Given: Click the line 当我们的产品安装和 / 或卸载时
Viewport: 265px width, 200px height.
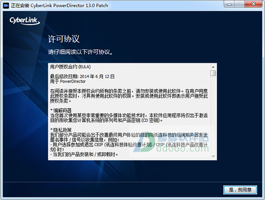Looking at the screenshot, I should tap(84, 154).
